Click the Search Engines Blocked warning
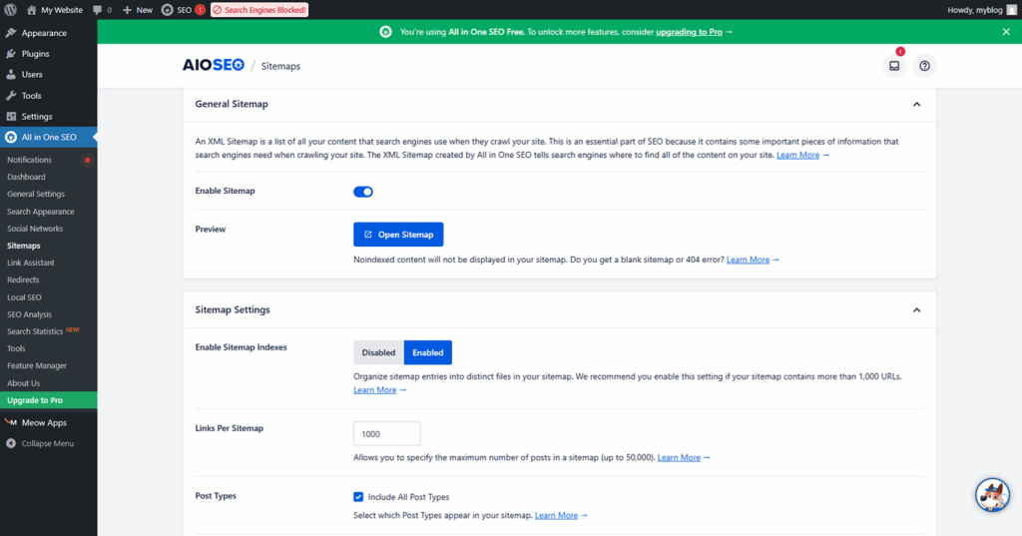This screenshot has width=1022, height=536. [x=259, y=10]
